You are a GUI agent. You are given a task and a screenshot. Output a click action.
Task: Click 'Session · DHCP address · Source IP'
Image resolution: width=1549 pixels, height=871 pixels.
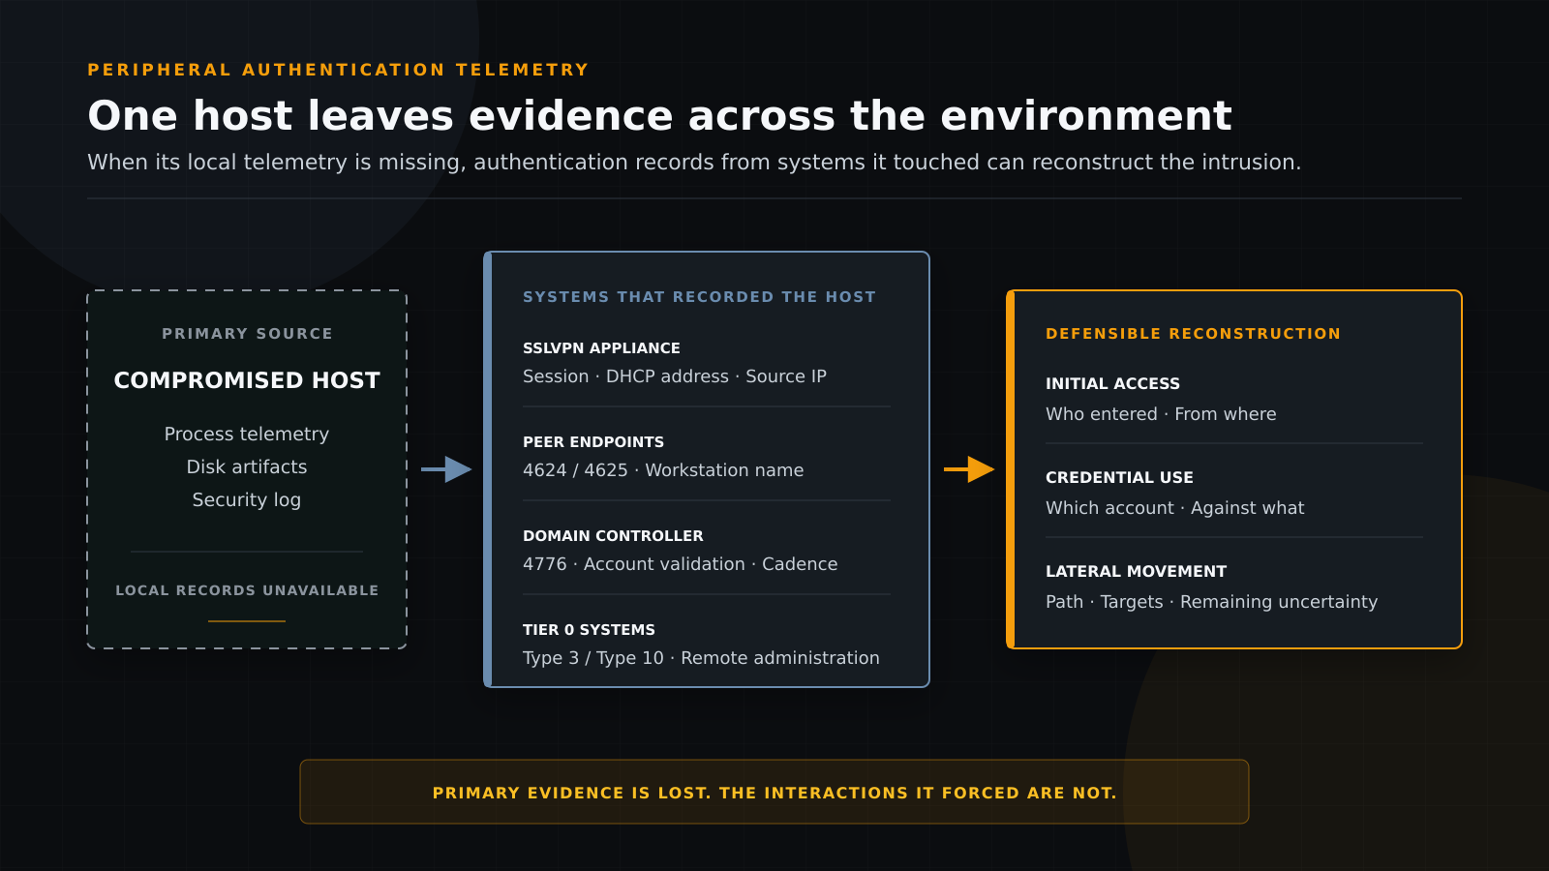click(675, 376)
